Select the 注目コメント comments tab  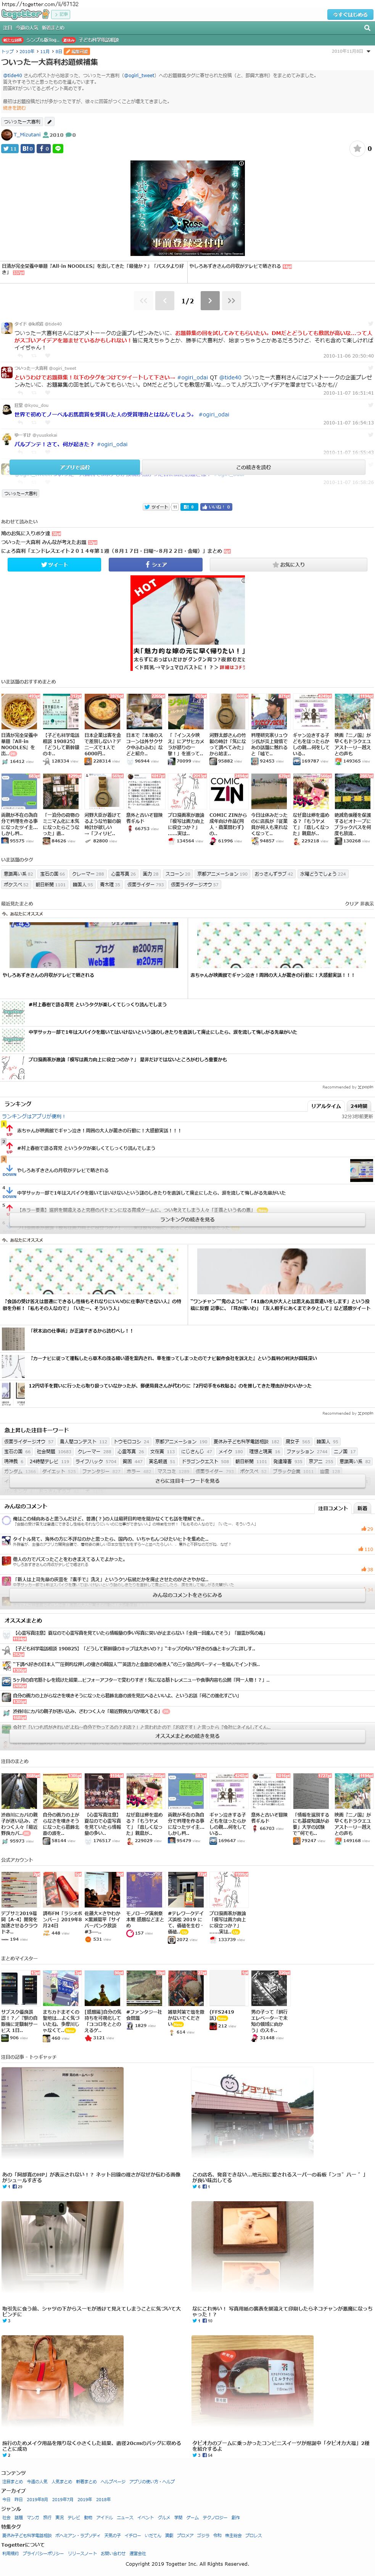pos(332,1508)
